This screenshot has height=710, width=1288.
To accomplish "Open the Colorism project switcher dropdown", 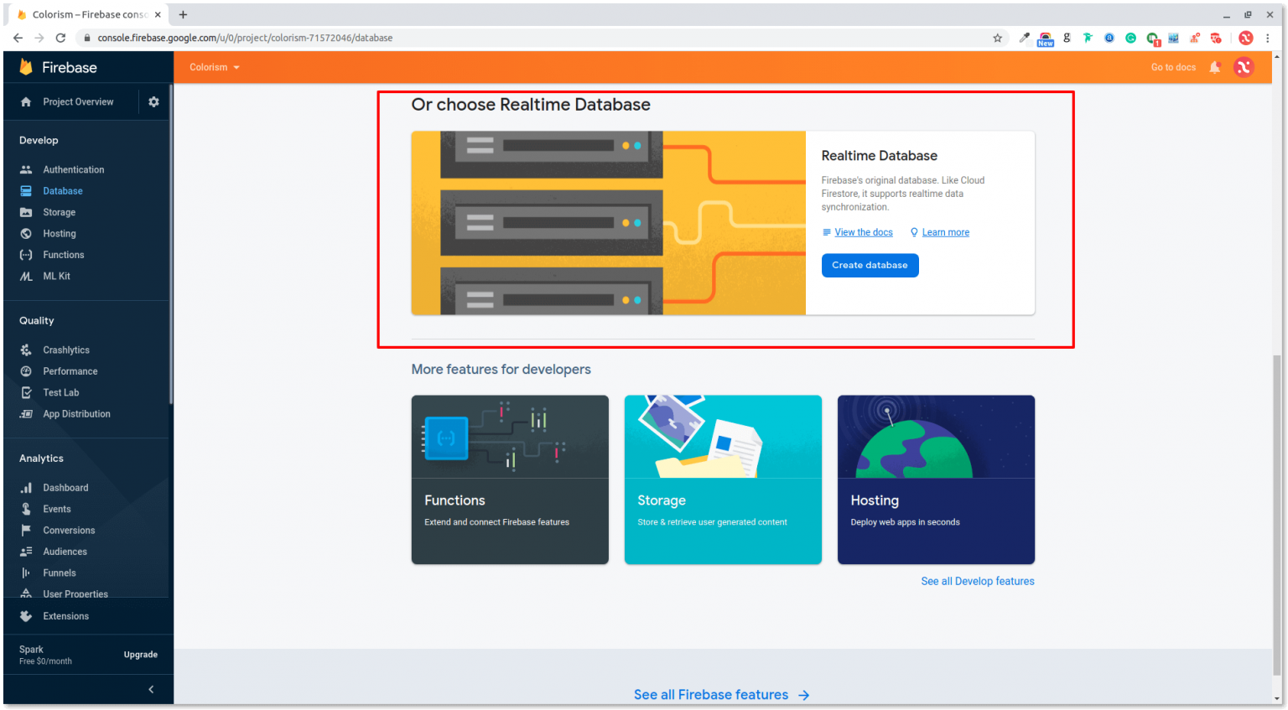I will click(214, 67).
